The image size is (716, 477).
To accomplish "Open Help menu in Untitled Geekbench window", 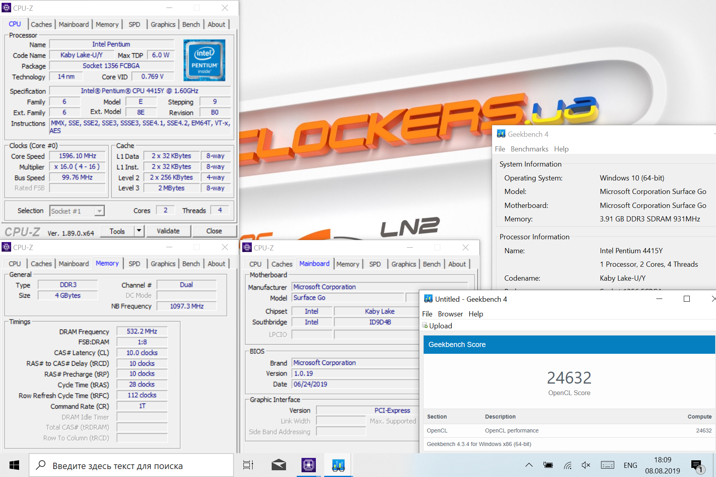I will (476, 314).
